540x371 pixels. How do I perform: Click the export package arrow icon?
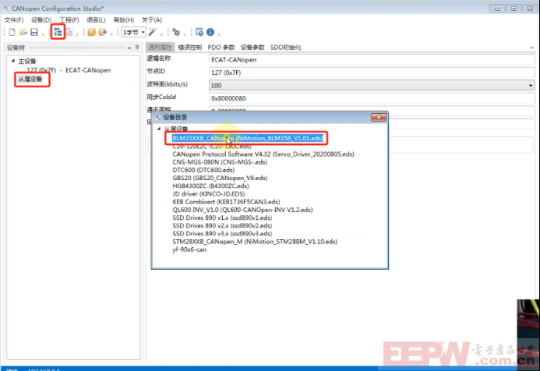pos(103,32)
